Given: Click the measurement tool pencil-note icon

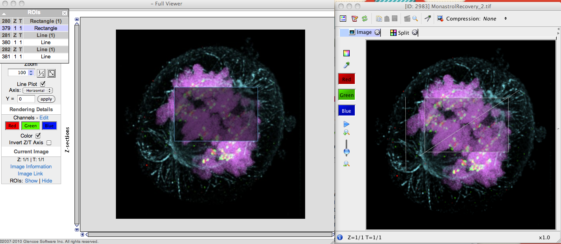Looking at the screenshot, I should point(354,19).
